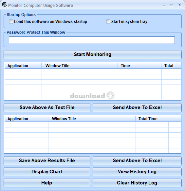This screenshot has width=185, height=191.
Task: Minimize the Monitor Computer Usage window
Action: (x=164, y=5)
